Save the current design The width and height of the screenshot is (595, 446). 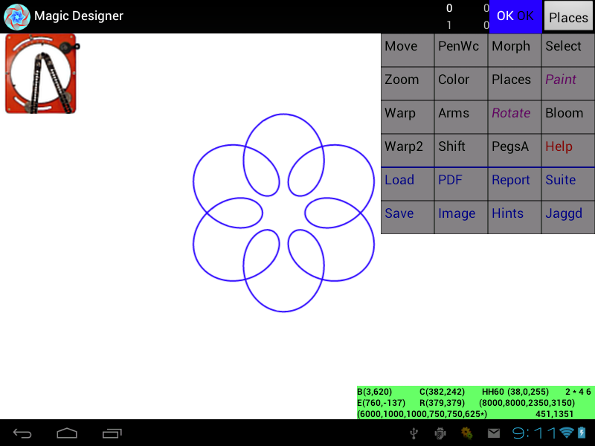click(407, 217)
